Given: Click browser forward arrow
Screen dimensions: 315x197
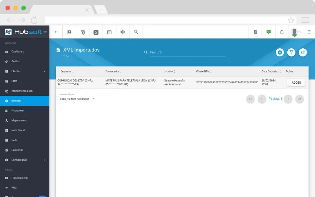Looking at the screenshot, I should (x=22, y=20).
